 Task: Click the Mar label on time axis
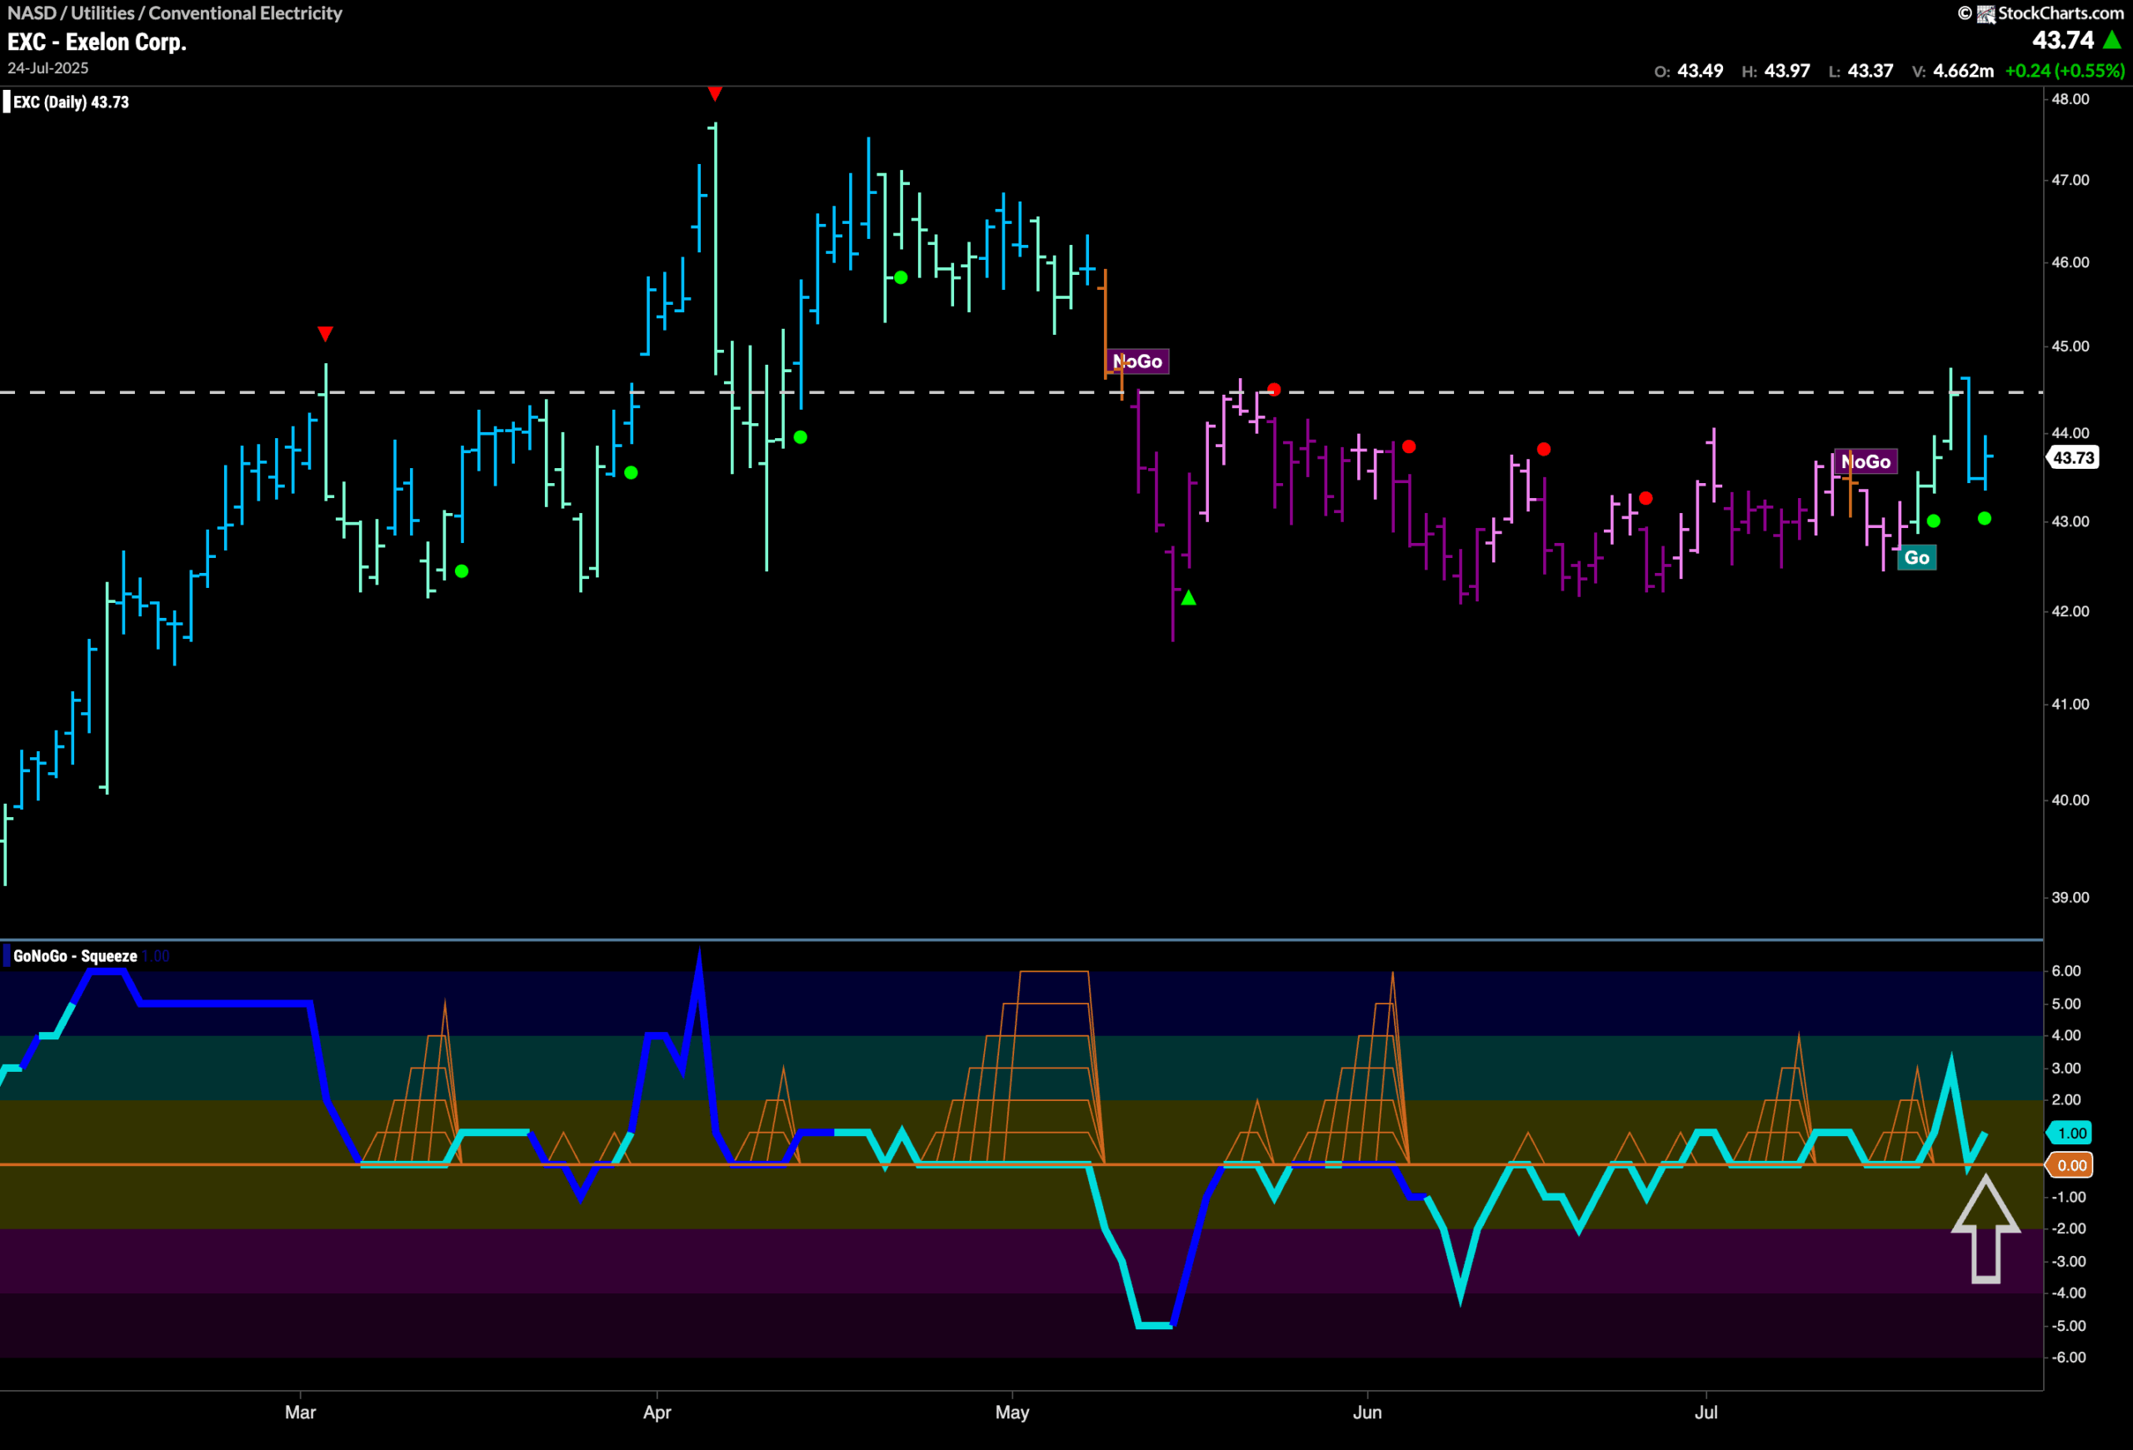coord(300,1412)
